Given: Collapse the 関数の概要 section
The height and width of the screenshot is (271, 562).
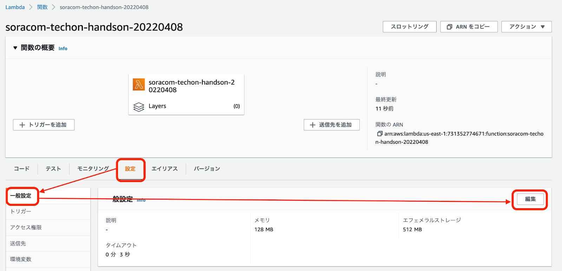Looking at the screenshot, I should tap(15, 48).
